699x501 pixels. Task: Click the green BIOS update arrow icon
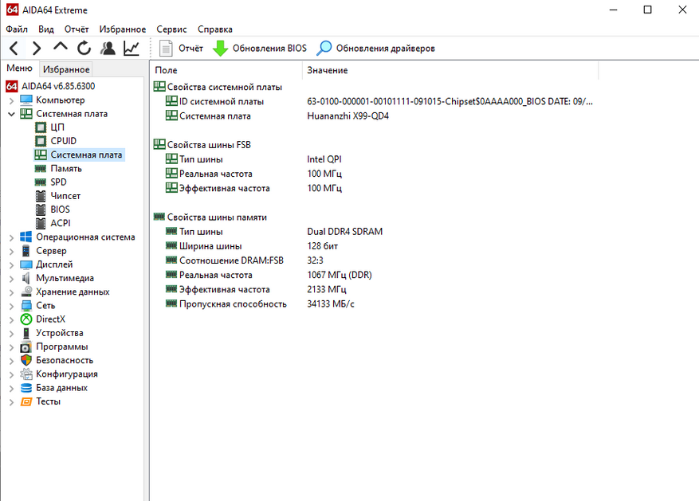[x=220, y=49]
